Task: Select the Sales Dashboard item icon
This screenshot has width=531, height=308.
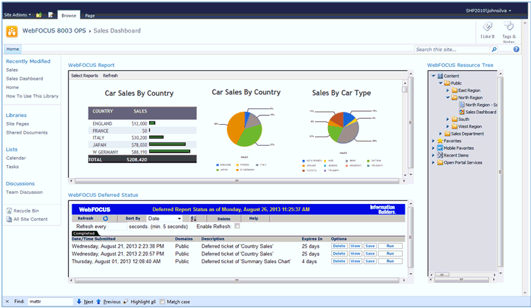Action: [x=461, y=112]
